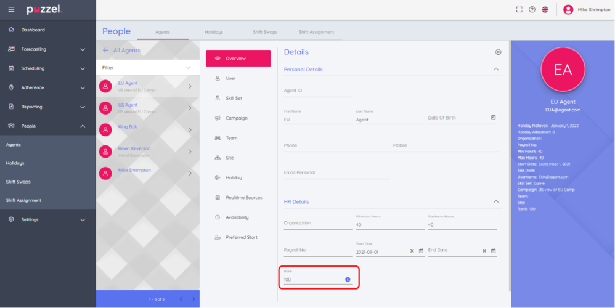This screenshot has width=615, height=308.
Task: Open the help question mark icon
Action: (532, 10)
